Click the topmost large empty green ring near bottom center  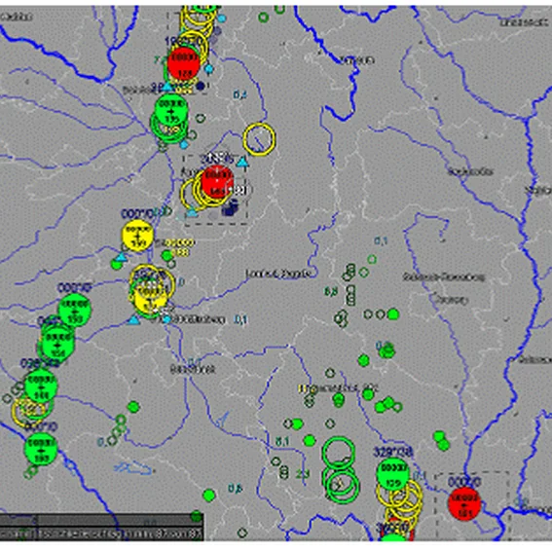click(x=339, y=454)
